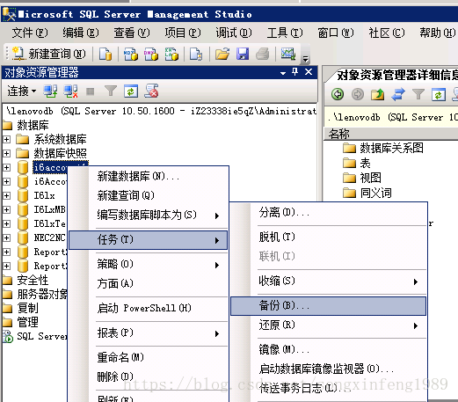The image size is (458, 402).
Task: Open the 文件(F) menu
Action: coord(30,33)
